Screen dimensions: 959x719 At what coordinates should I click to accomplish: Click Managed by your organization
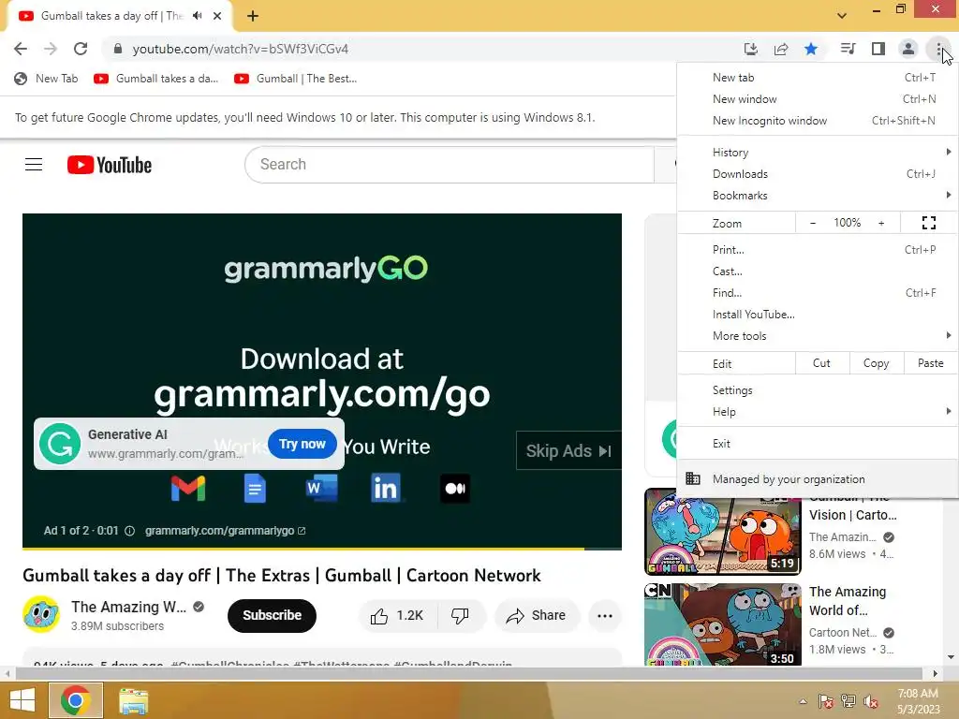point(819,479)
